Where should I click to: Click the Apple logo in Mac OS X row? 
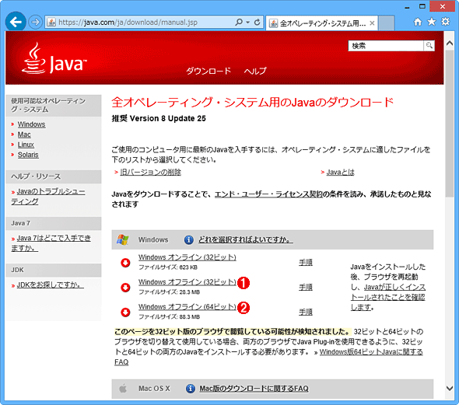tap(123, 389)
